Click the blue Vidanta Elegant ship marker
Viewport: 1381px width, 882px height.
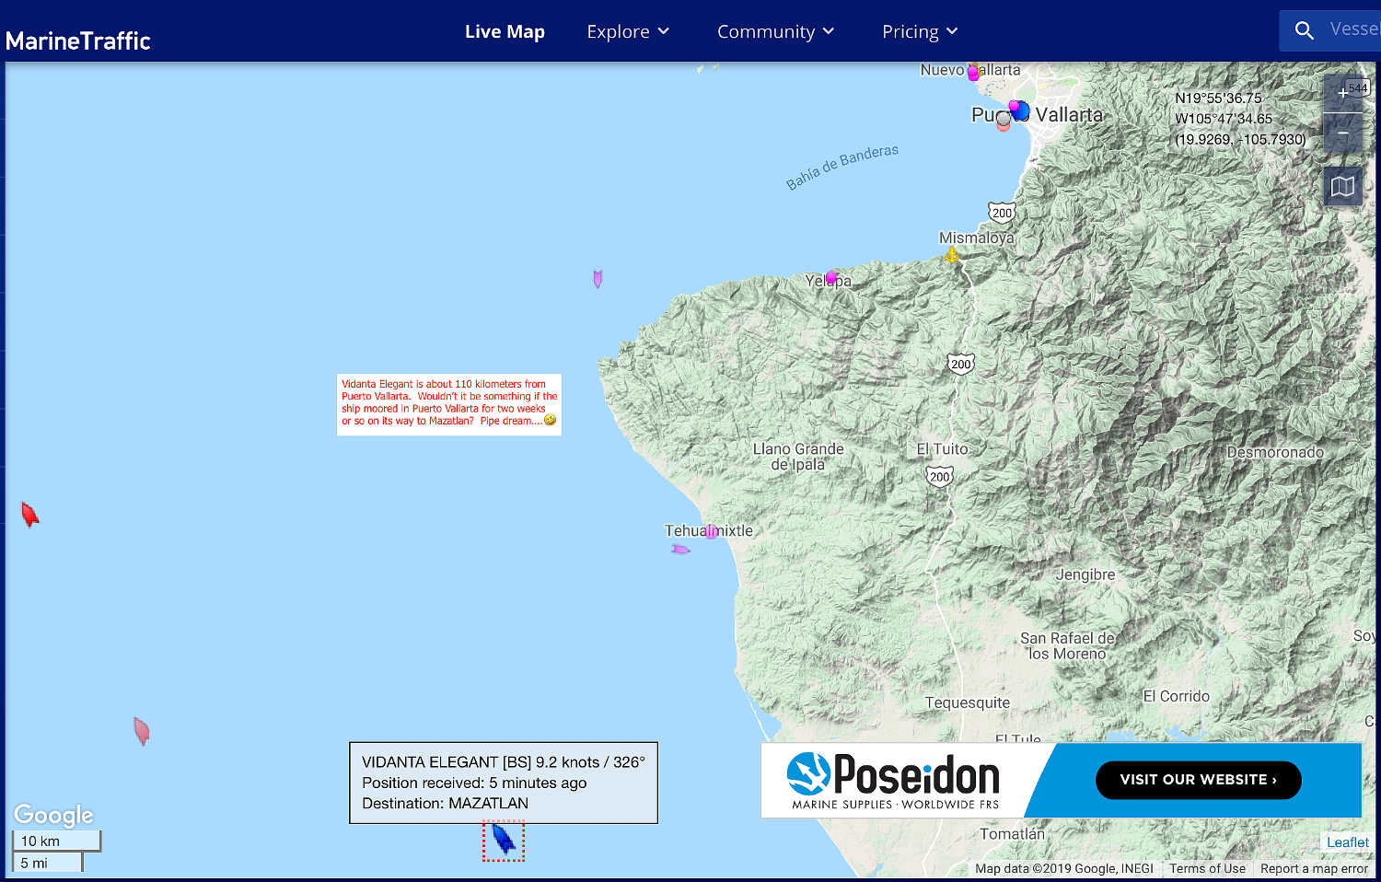[503, 839]
